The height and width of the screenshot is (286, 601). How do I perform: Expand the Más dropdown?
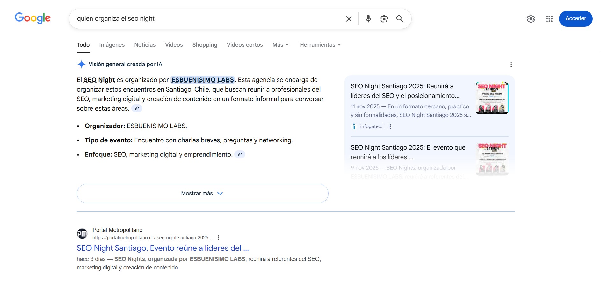pyautogui.click(x=280, y=45)
